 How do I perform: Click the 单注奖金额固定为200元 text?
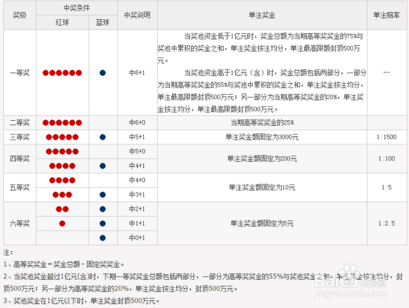tap(262, 158)
